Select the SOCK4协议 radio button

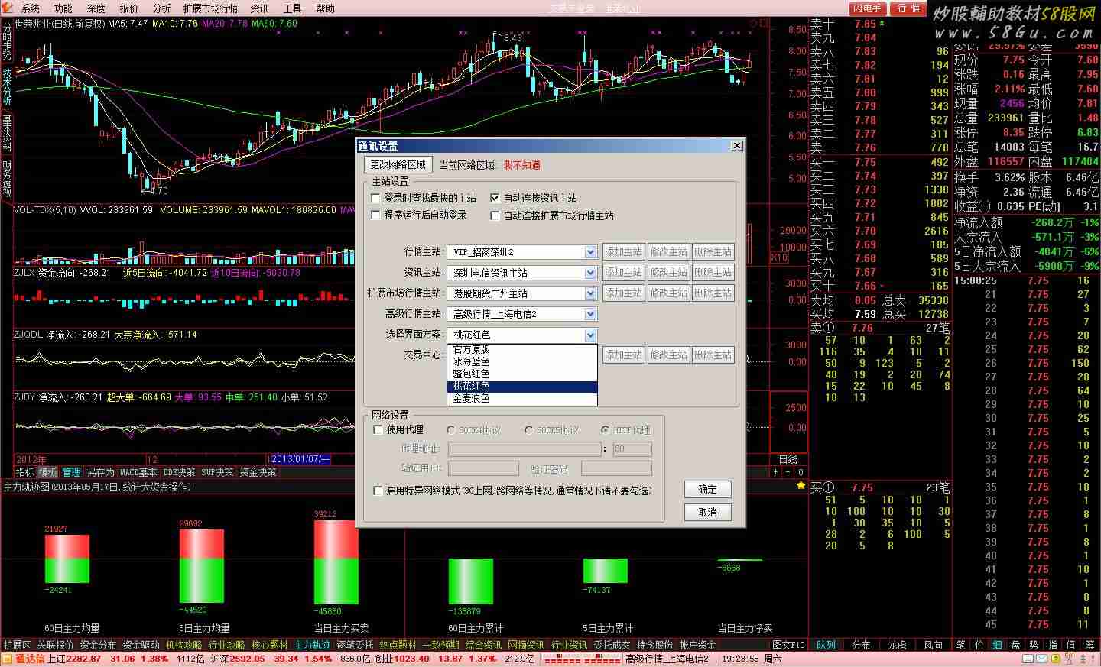click(451, 430)
